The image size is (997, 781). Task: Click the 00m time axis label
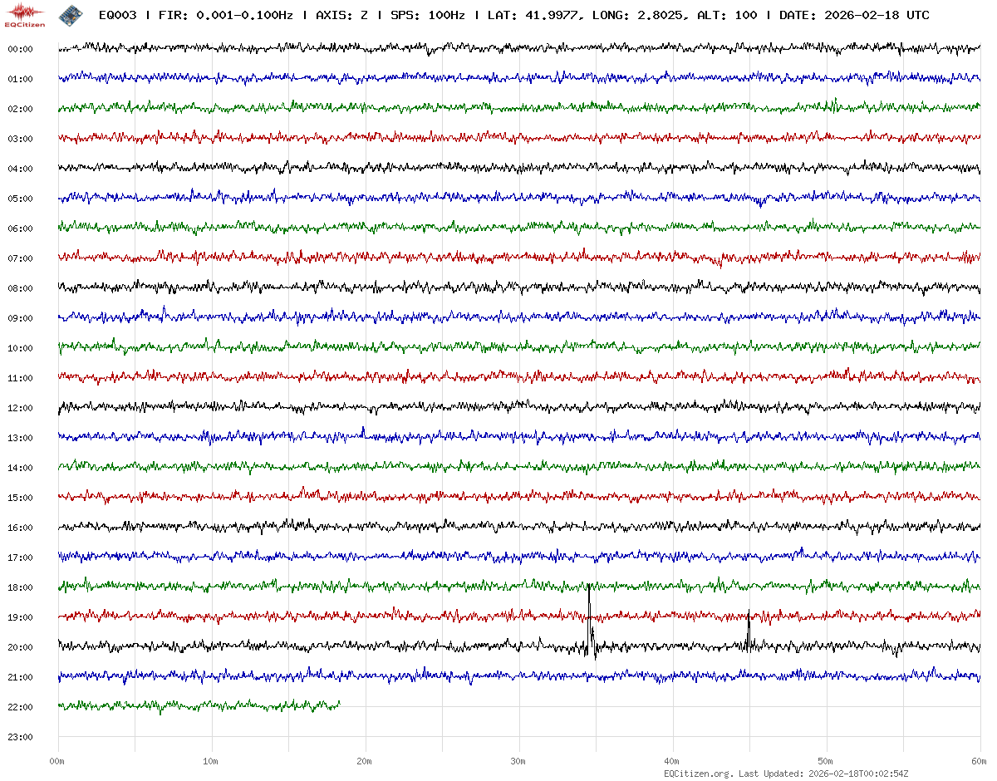pyautogui.click(x=57, y=761)
